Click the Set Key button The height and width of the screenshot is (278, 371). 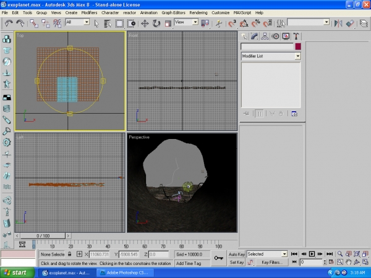coord(236,262)
